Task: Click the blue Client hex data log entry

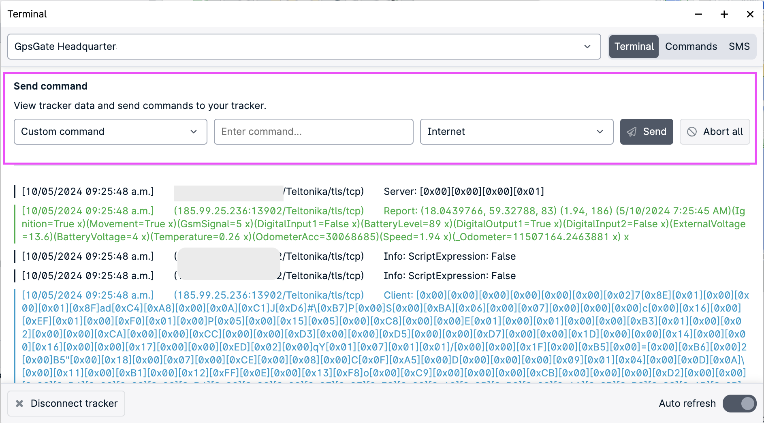Action: (x=385, y=336)
